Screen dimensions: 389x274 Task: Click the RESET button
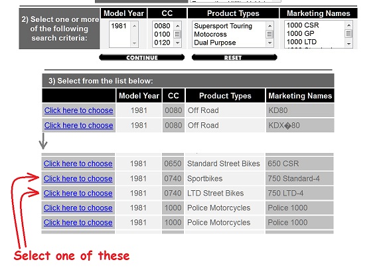(234, 57)
